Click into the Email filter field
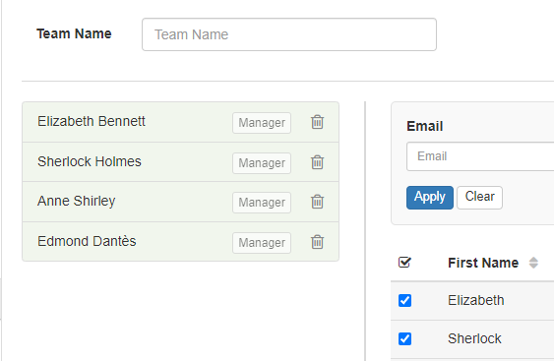This screenshot has width=554, height=361. click(480, 156)
